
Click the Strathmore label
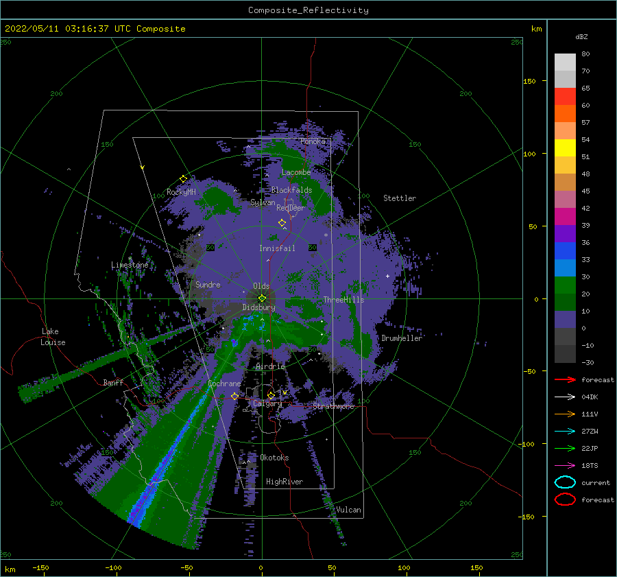(333, 406)
